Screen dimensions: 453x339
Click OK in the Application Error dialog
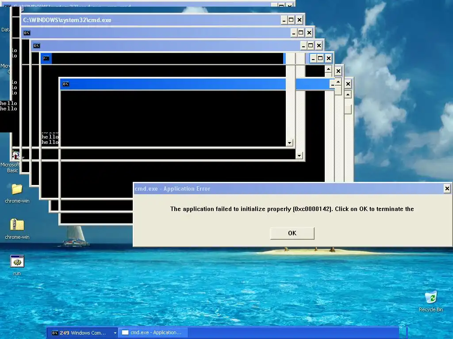[292, 233]
